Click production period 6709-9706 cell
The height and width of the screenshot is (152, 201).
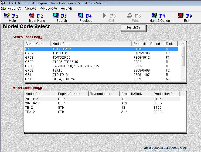click(x=142, y=53)
